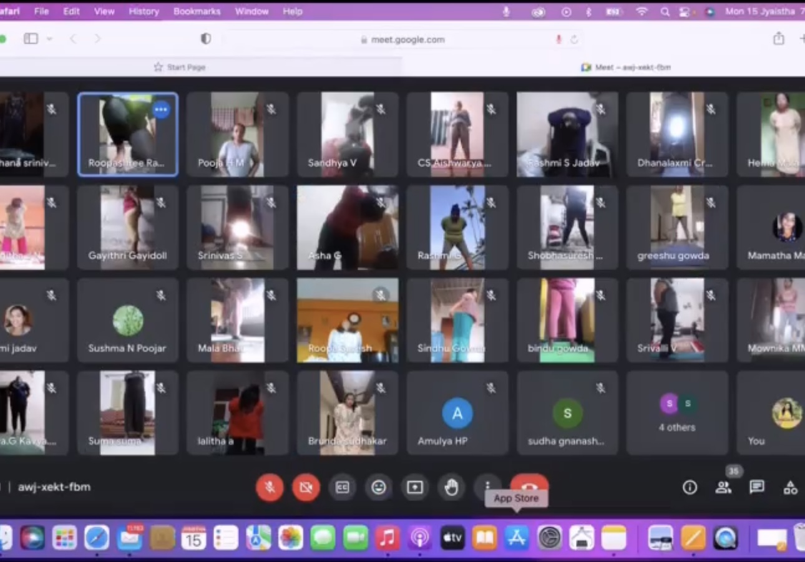Open FaceTime from the Dock
The image size is (805, 562).
click(355, 538)
